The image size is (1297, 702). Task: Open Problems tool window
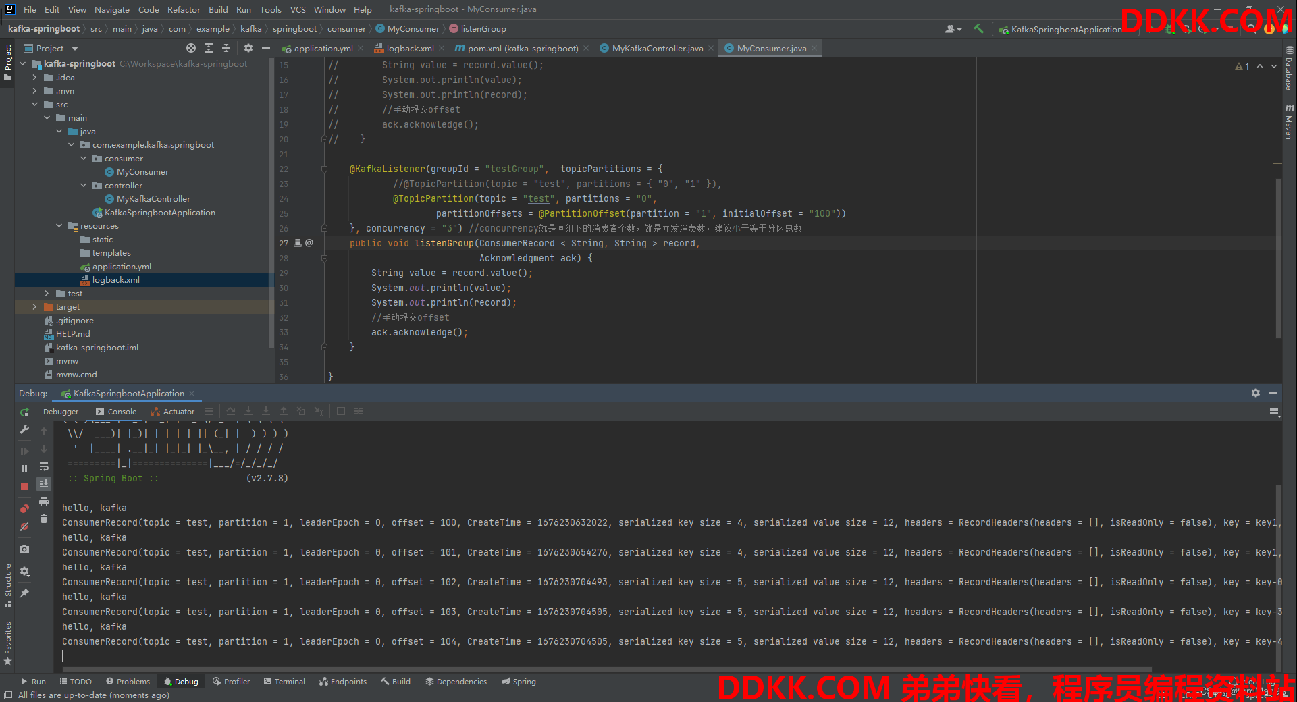tap(127, 682)
